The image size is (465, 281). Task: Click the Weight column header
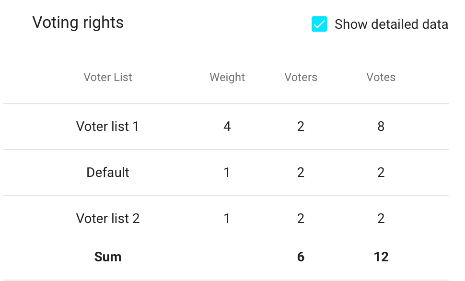(227, 77)
